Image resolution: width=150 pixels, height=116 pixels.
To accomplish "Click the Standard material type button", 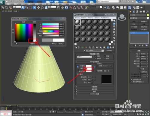I will point(109,51).
